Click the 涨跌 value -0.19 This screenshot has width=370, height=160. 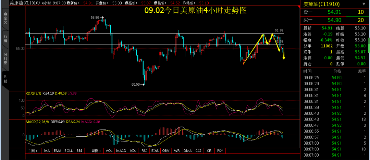[328, 34]
